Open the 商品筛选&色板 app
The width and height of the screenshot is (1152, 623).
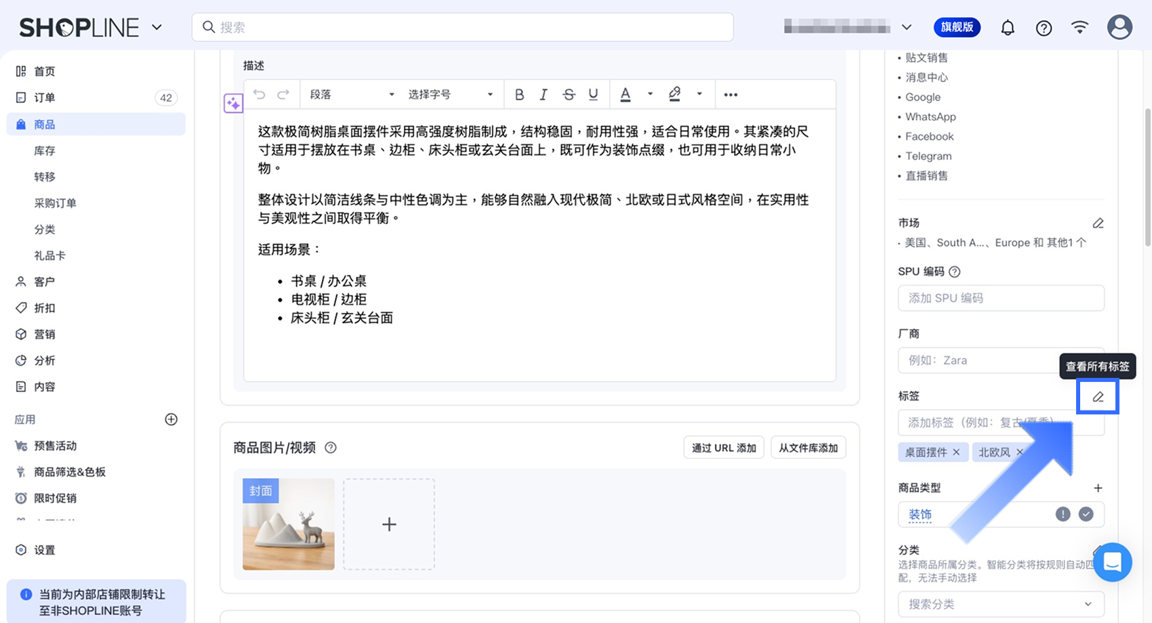click(x=96, y=472)
